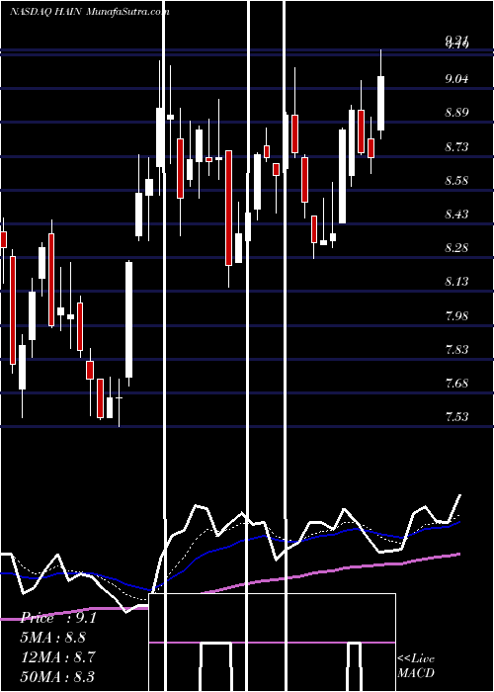Select the 8.43 price axis label

click(x=456, y=215)
